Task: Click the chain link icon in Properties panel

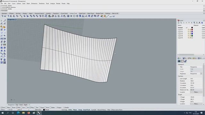Action: pos(185,61)
